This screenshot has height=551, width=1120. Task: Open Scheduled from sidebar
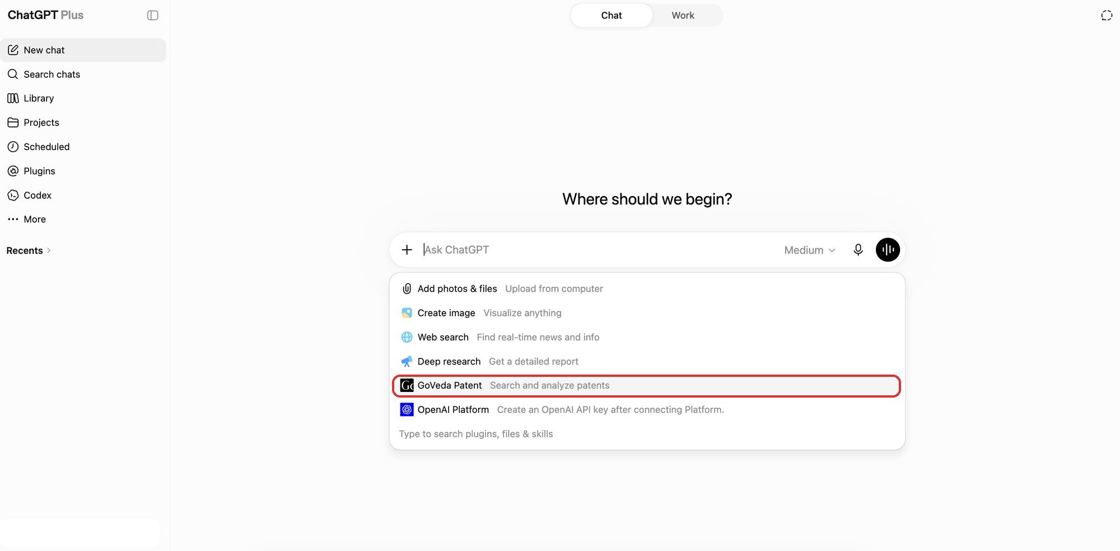(x=83, y=147)
